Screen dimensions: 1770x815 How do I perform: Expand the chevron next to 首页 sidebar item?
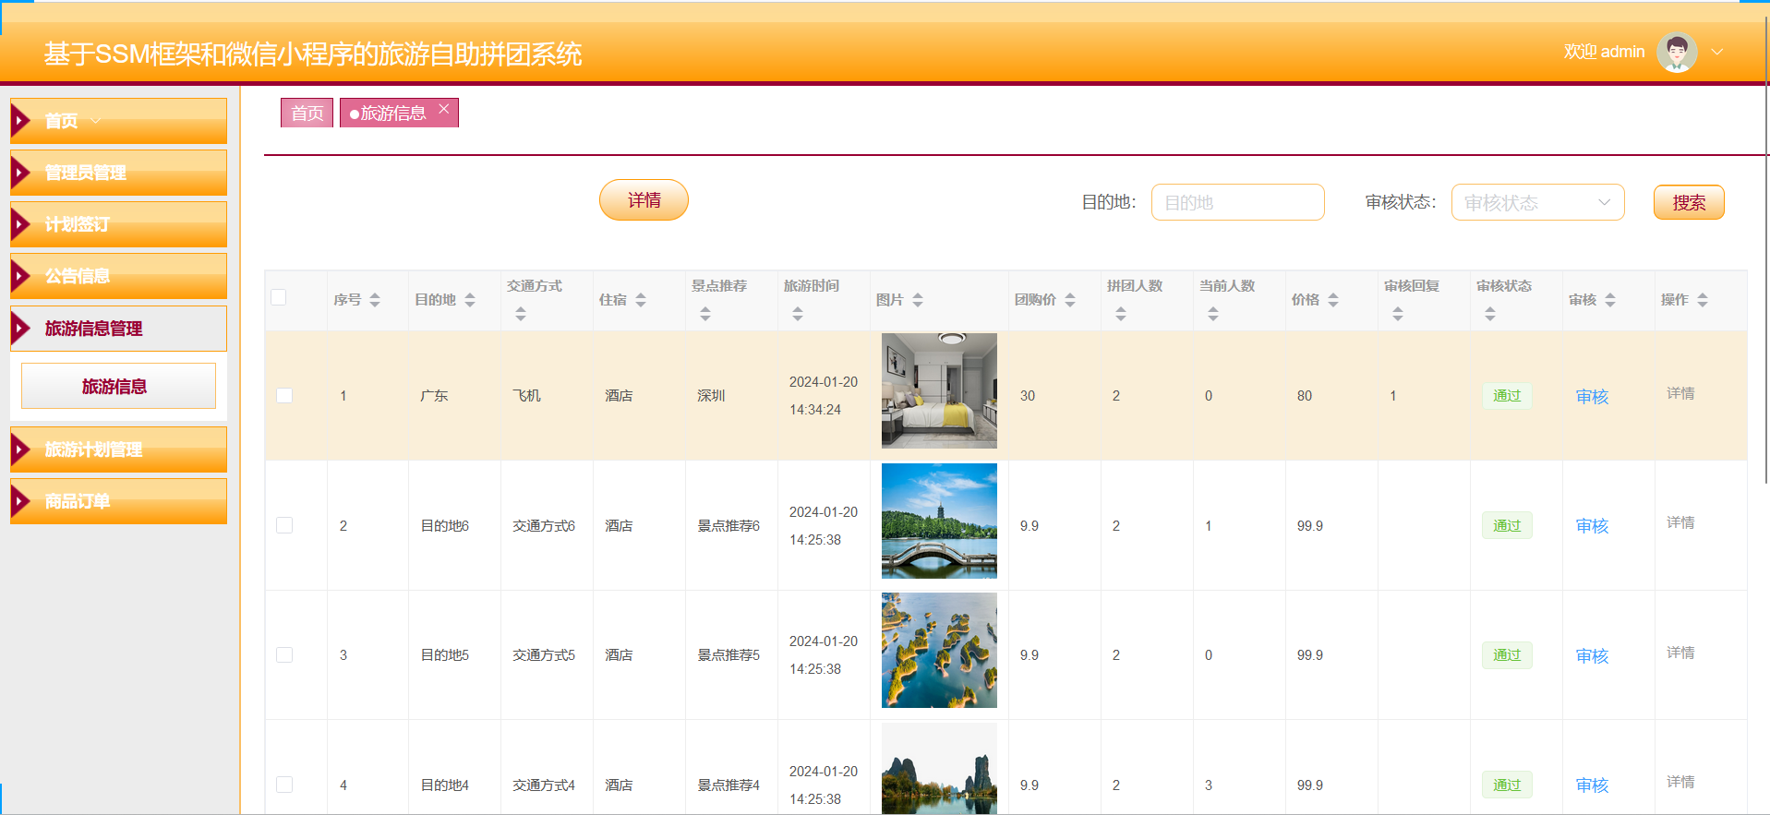coord(96,121)
